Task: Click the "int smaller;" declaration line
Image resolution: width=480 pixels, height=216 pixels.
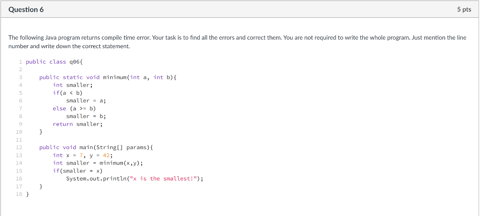Action: (73, 85)
